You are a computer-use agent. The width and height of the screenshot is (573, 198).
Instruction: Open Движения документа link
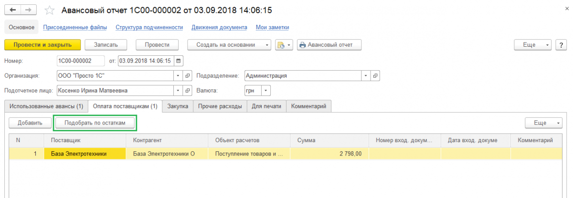point(219,28)
